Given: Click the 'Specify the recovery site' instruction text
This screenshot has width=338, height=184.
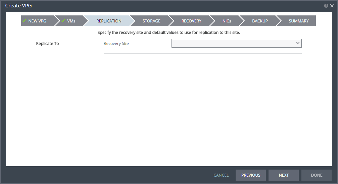Looking at the screenshot, I should pos(168,33).
